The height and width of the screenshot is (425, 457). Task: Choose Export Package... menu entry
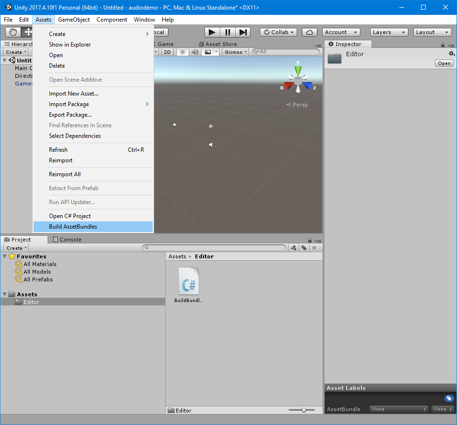click(x=93, y=115)
